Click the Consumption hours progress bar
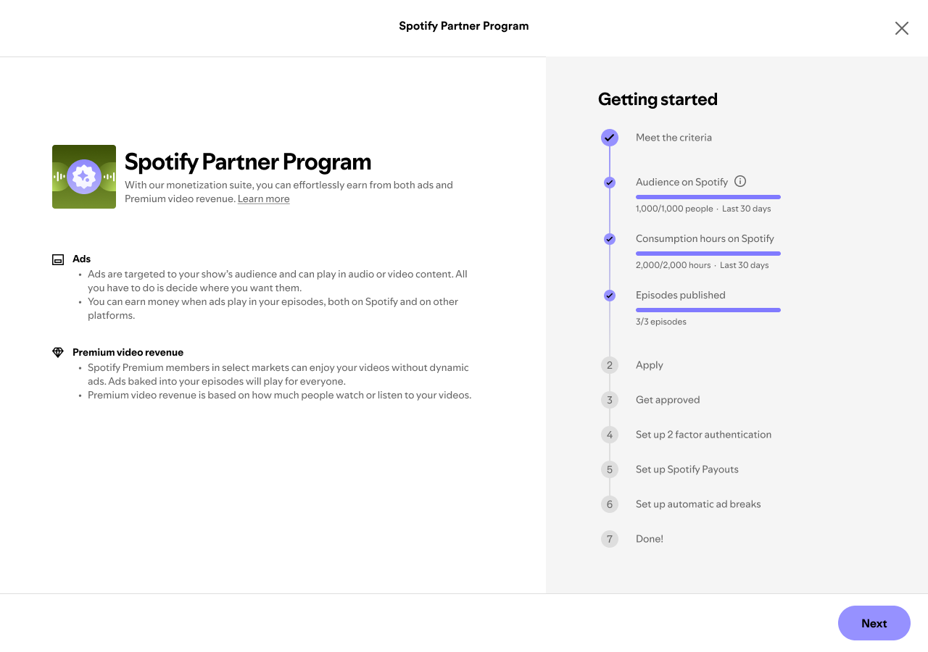This screenshot has width=928, height=652. click(708, 254)
